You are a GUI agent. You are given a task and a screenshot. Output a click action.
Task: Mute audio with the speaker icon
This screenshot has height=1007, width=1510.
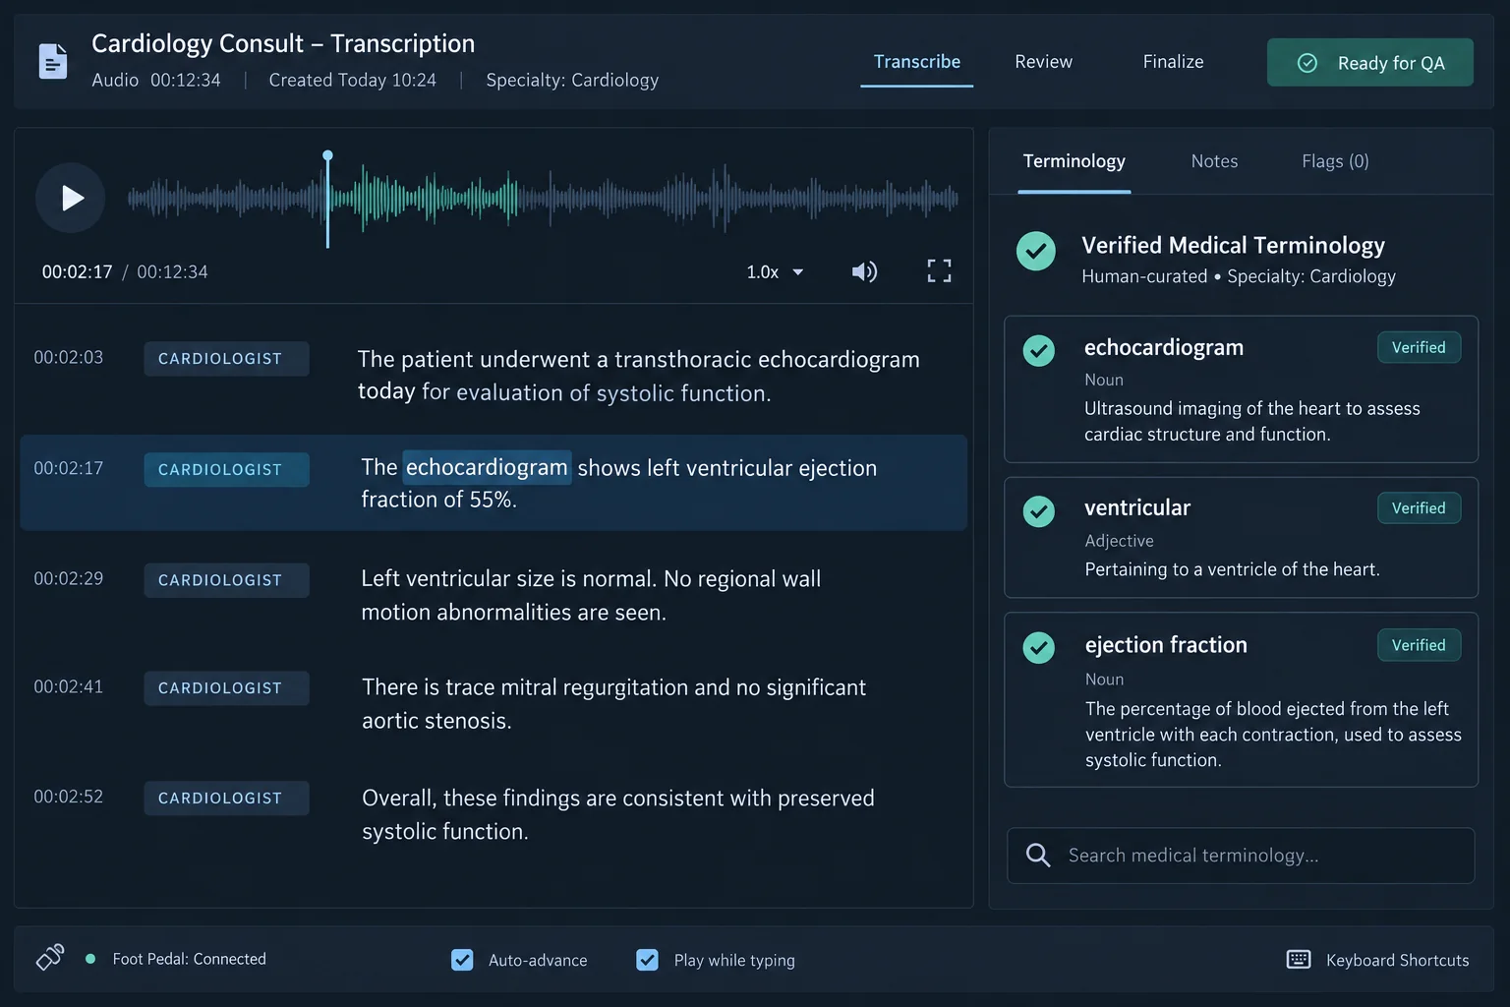(864, 271)
